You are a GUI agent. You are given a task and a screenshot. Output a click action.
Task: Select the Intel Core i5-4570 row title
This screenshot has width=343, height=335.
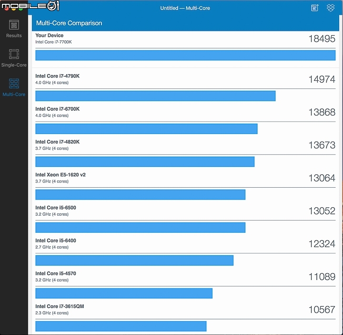click(56, 273)
